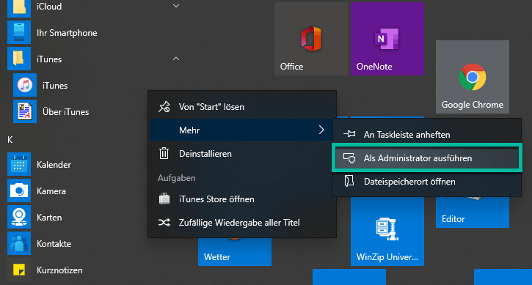Viewport: 532px width, 285px height.
Task: Click the Ihr Smartphone label
Action: point(67,33)
